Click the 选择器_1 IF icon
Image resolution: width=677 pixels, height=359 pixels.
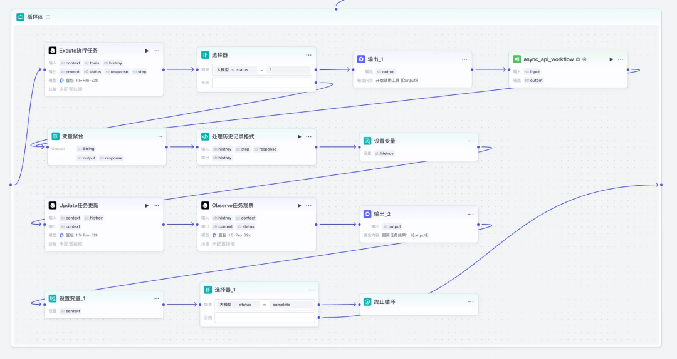[208, 290]
